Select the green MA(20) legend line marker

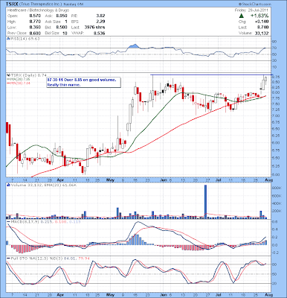click(x=8, y=79)
